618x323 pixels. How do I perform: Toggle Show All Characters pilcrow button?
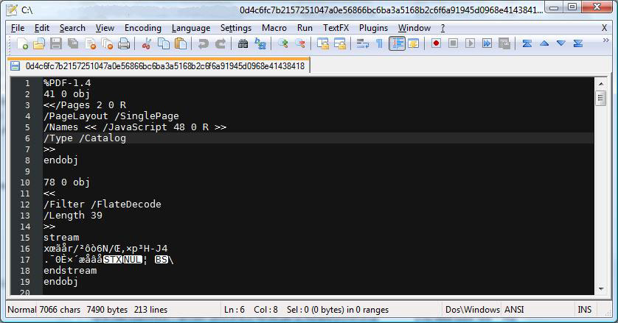pyautogui.click(x=379, y=44)
